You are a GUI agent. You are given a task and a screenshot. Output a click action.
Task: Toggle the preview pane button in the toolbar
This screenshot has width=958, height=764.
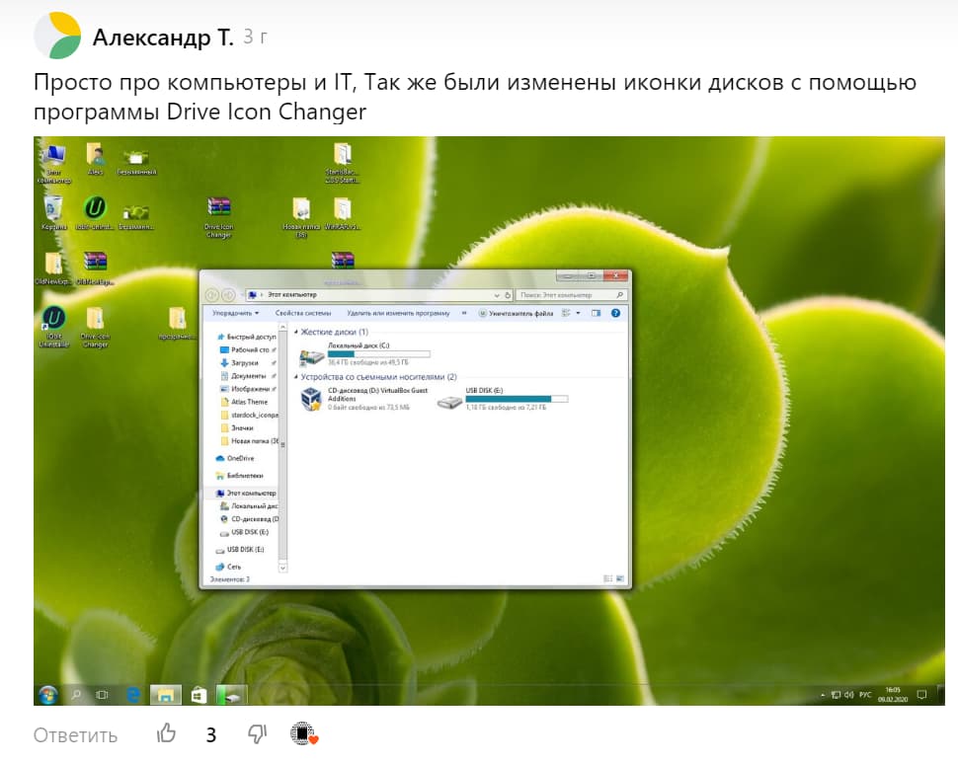click(596, 313)
